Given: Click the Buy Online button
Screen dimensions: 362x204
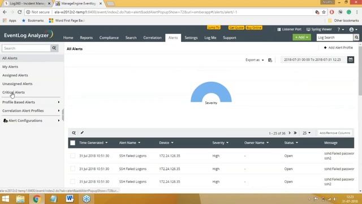Looking at the screenshot, I should pyautogui.click(x=254, y=28).
